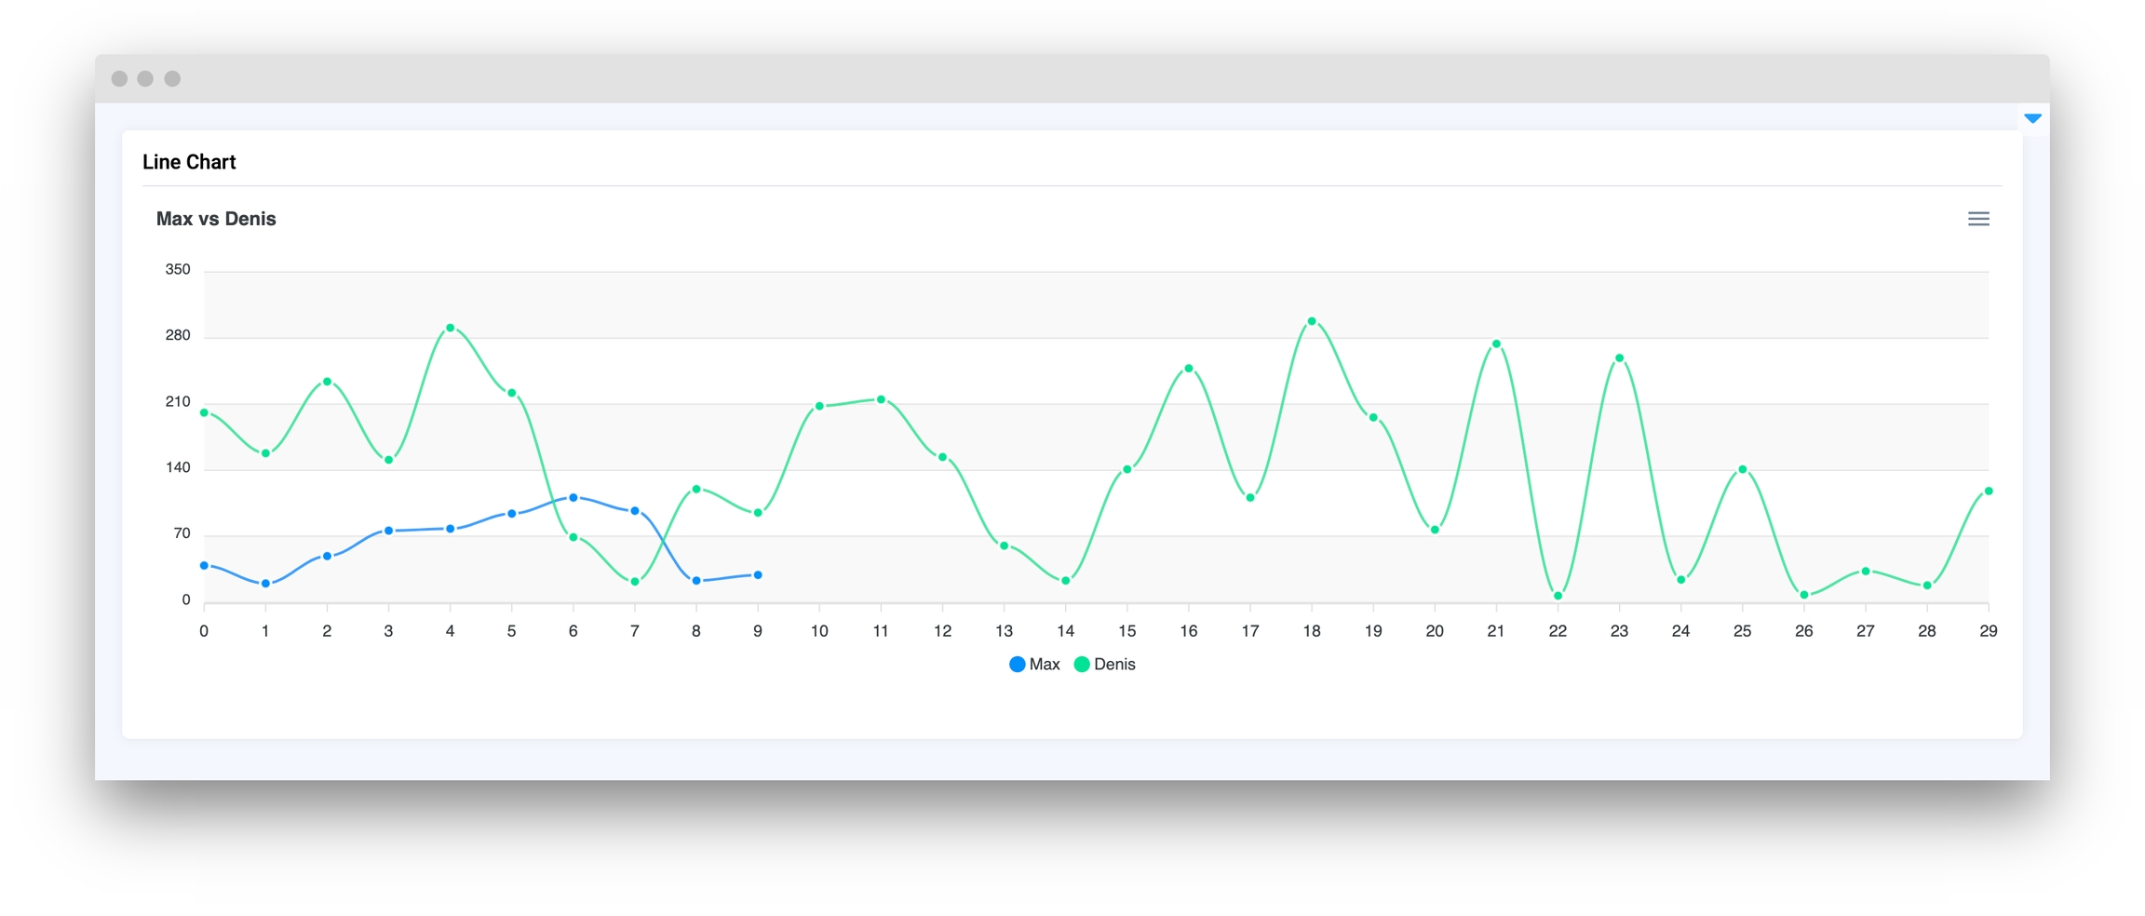The image size is (2145, 916).
Task: Click the y-axis label 140
Action: (x=178, y=467)
